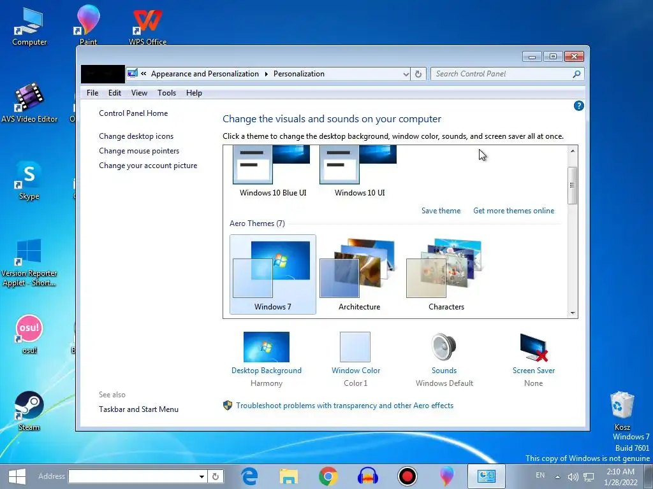Open the blue help question mark
This screenshot has height=489, width=653.
click(578, 106)
